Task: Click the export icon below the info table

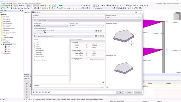Action: pyautogui.click(x=103, y=82)
